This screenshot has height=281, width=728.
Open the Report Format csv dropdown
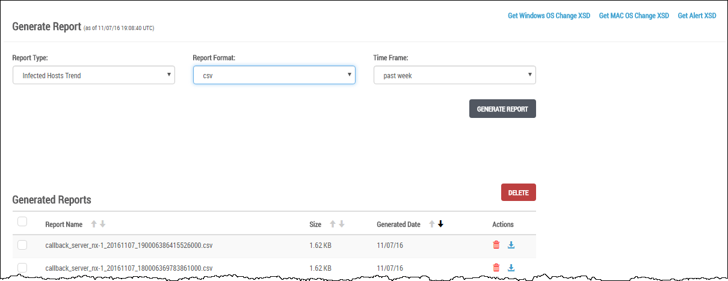point(274,75)
